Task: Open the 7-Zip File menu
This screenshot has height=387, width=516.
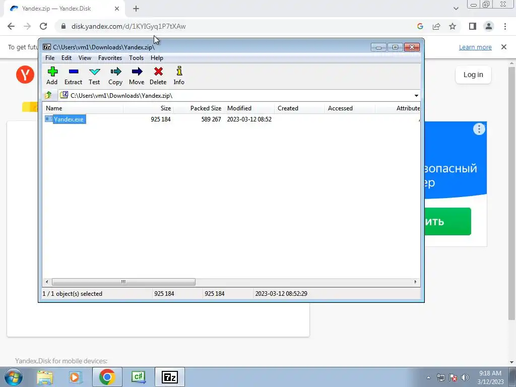Action: point(50,58)
